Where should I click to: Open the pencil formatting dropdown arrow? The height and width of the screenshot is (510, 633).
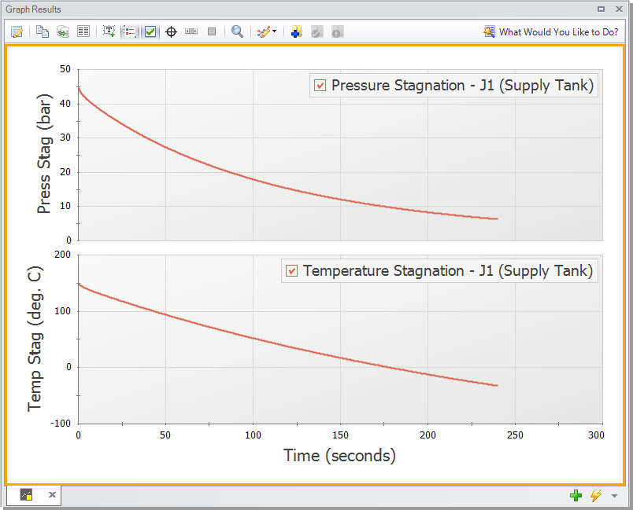tap(274, 32)
